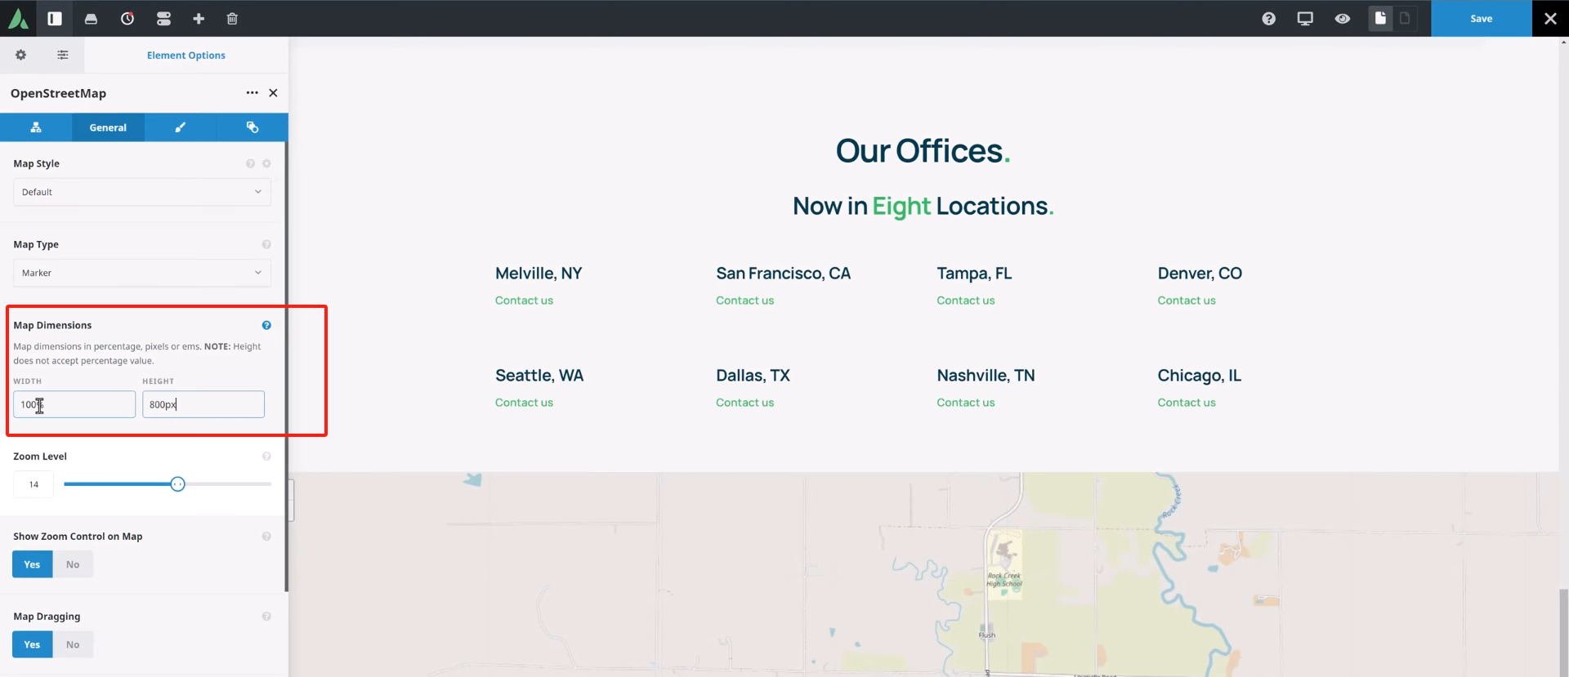Click the trash icon in top toolbar
Viewport: 1569px width, 677px height.
point(232,18)
